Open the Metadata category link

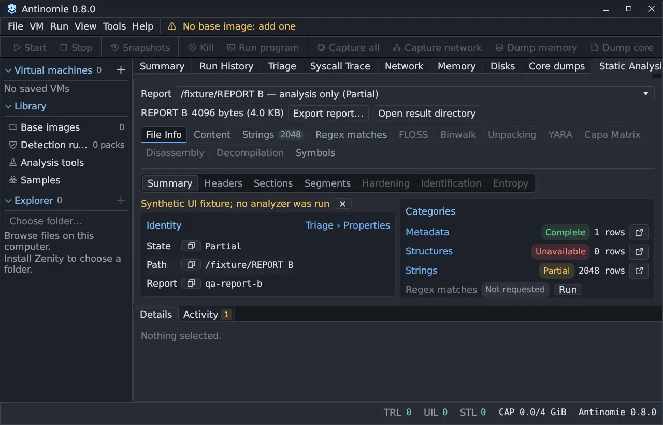click(x=427, y=232)
